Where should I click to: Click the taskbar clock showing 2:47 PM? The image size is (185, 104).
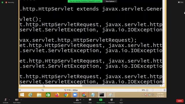[x=160, y=95]
